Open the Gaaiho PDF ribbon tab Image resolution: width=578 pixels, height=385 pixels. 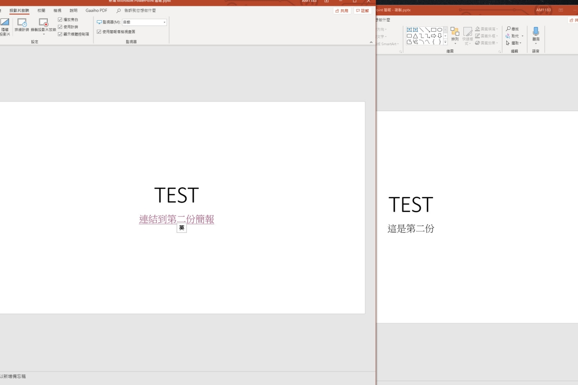pyautogui.click(x=96, y=11)
